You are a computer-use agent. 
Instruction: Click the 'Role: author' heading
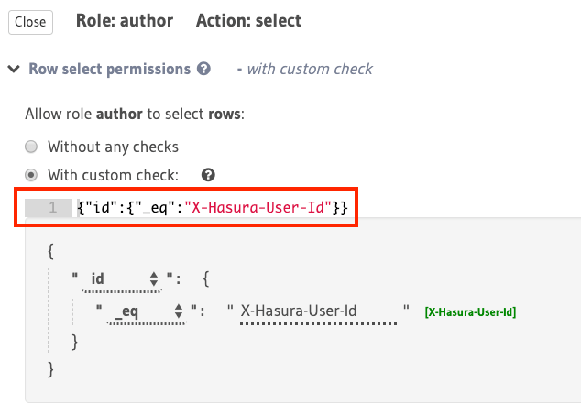[x=125, y=20]
